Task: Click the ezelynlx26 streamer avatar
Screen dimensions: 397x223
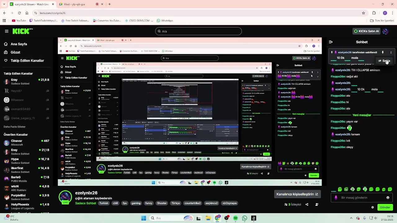Action: [65, 197]
